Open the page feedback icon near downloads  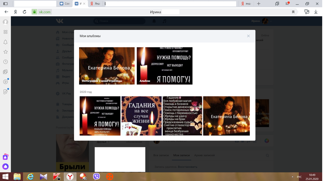click(307, 12)
